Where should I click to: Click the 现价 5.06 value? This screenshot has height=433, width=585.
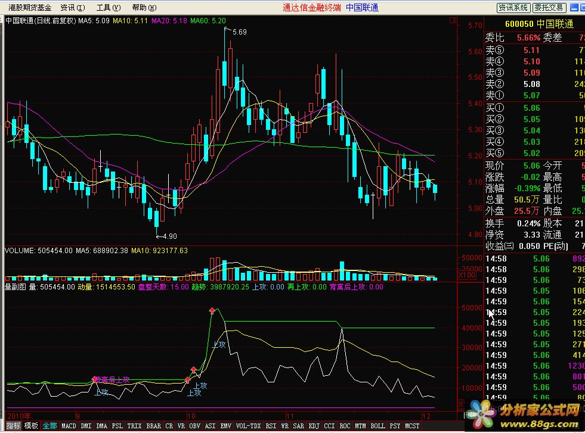pyautogui.click(x=532, y=166)
